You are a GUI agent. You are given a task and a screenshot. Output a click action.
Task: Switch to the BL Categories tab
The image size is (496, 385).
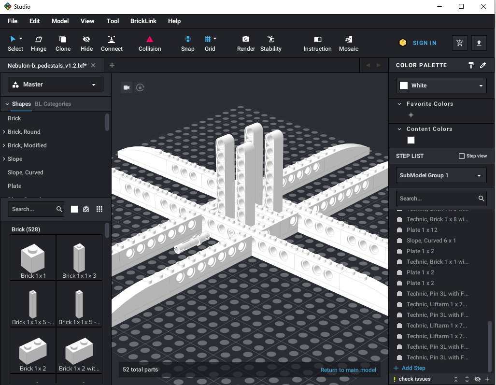tap(53, 104)
